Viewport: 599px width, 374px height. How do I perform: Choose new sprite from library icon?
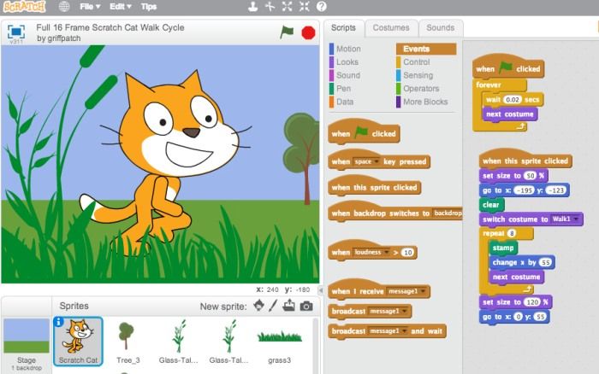point(259,306)
